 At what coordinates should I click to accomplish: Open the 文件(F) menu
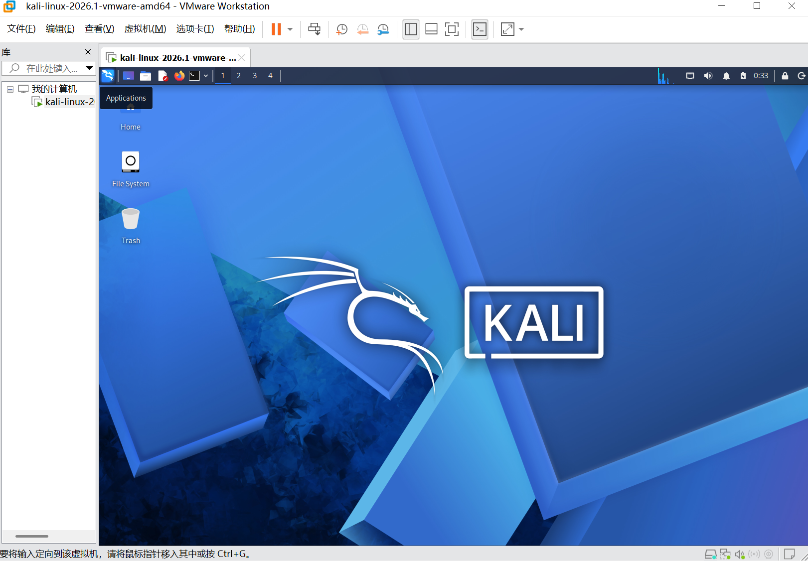click(x=21, y=29)
